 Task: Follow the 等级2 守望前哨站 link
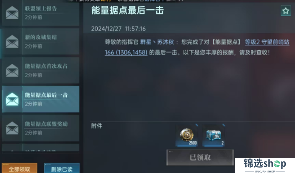coord(267,42)
